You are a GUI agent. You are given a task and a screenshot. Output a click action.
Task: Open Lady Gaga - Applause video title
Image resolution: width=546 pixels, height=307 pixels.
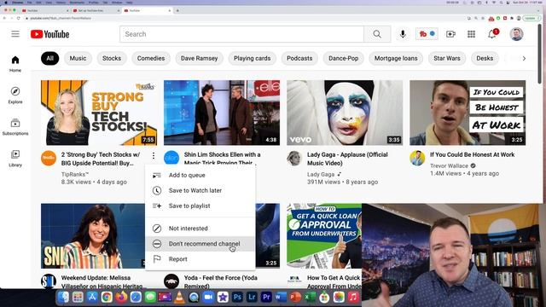(347, 159)
